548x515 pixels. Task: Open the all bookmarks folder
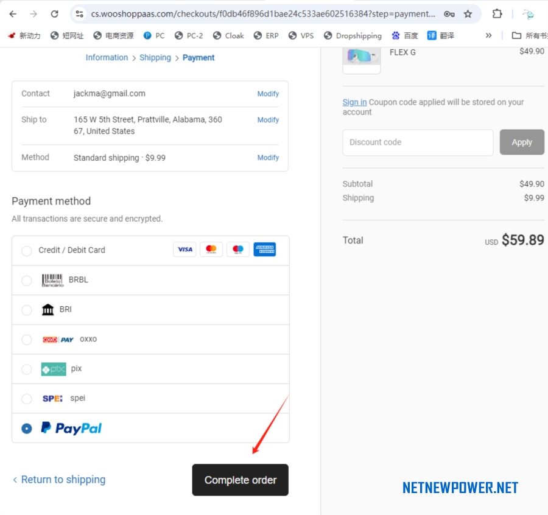(x=529, y=36)
